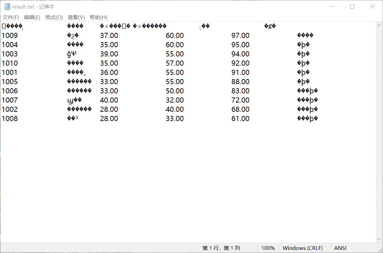Click the total 95.00
This screenshot has width=383, height=253.
pos(240,45)
